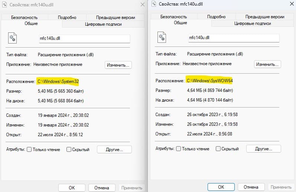Click "Изменить..." button in left dialog

(118, 65)
